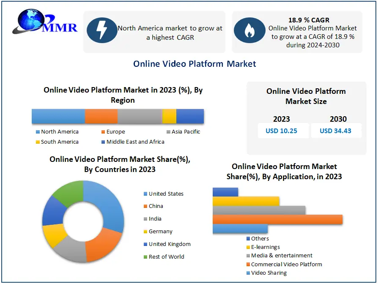Click the Asia Pacific legend label
The image size is (378, 284).
(186, 132)
